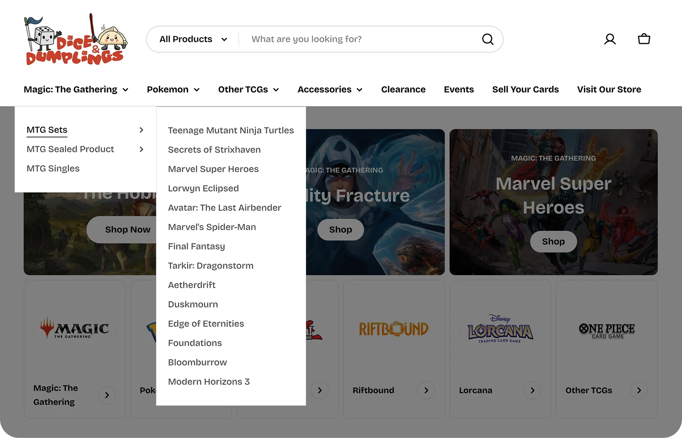Click the Shop button on the Fracture banner
This screenshot has height=438, width=682.
pyautogui.click(x=341, y=230)
